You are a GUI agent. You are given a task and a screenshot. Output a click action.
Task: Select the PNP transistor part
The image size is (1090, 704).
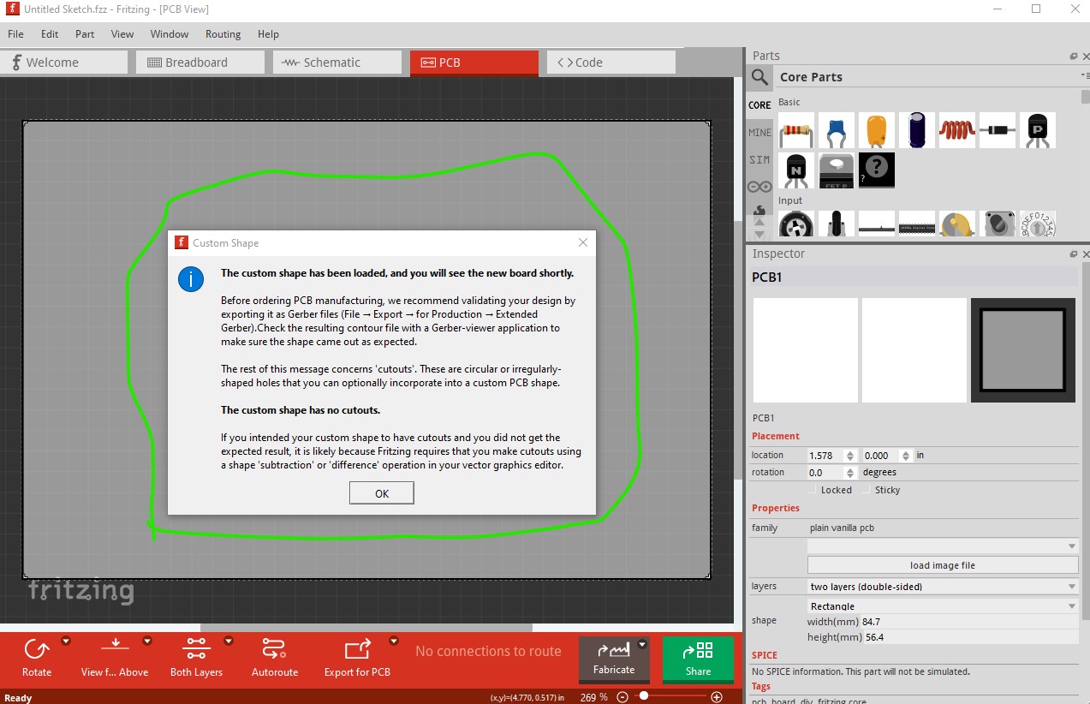tap(1037, 130)
